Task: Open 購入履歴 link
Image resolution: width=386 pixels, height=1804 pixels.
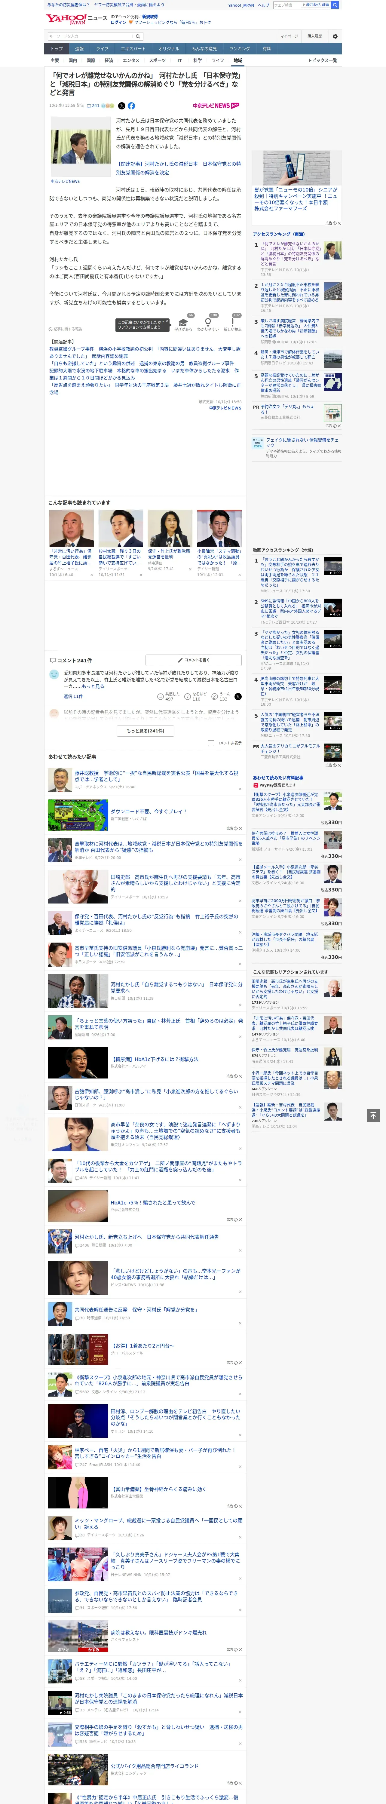Action: (314, 36)
